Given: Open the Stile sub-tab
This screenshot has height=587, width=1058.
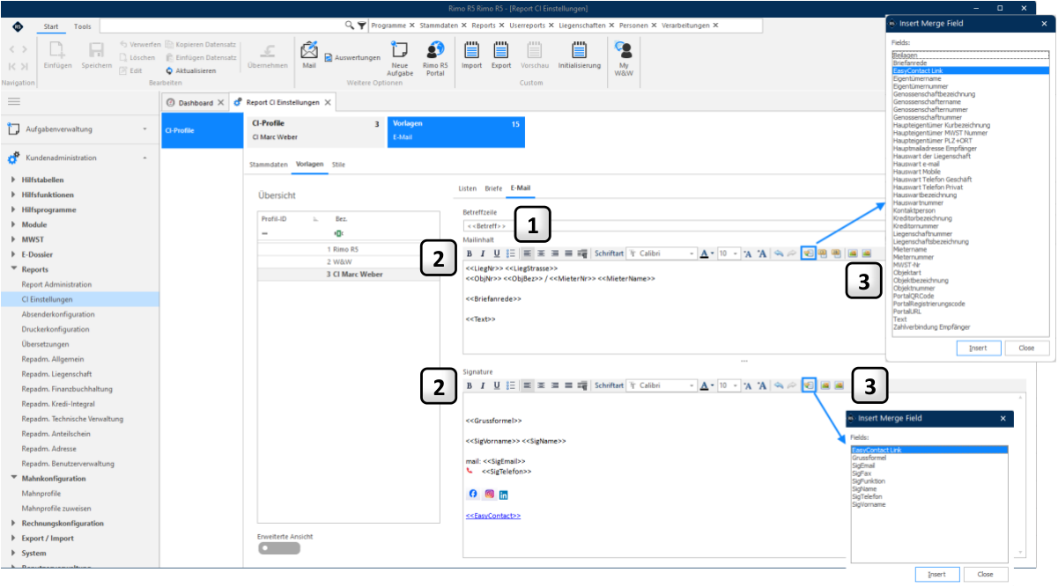Looking at the screenshot, I should click(x=338, y=165).
